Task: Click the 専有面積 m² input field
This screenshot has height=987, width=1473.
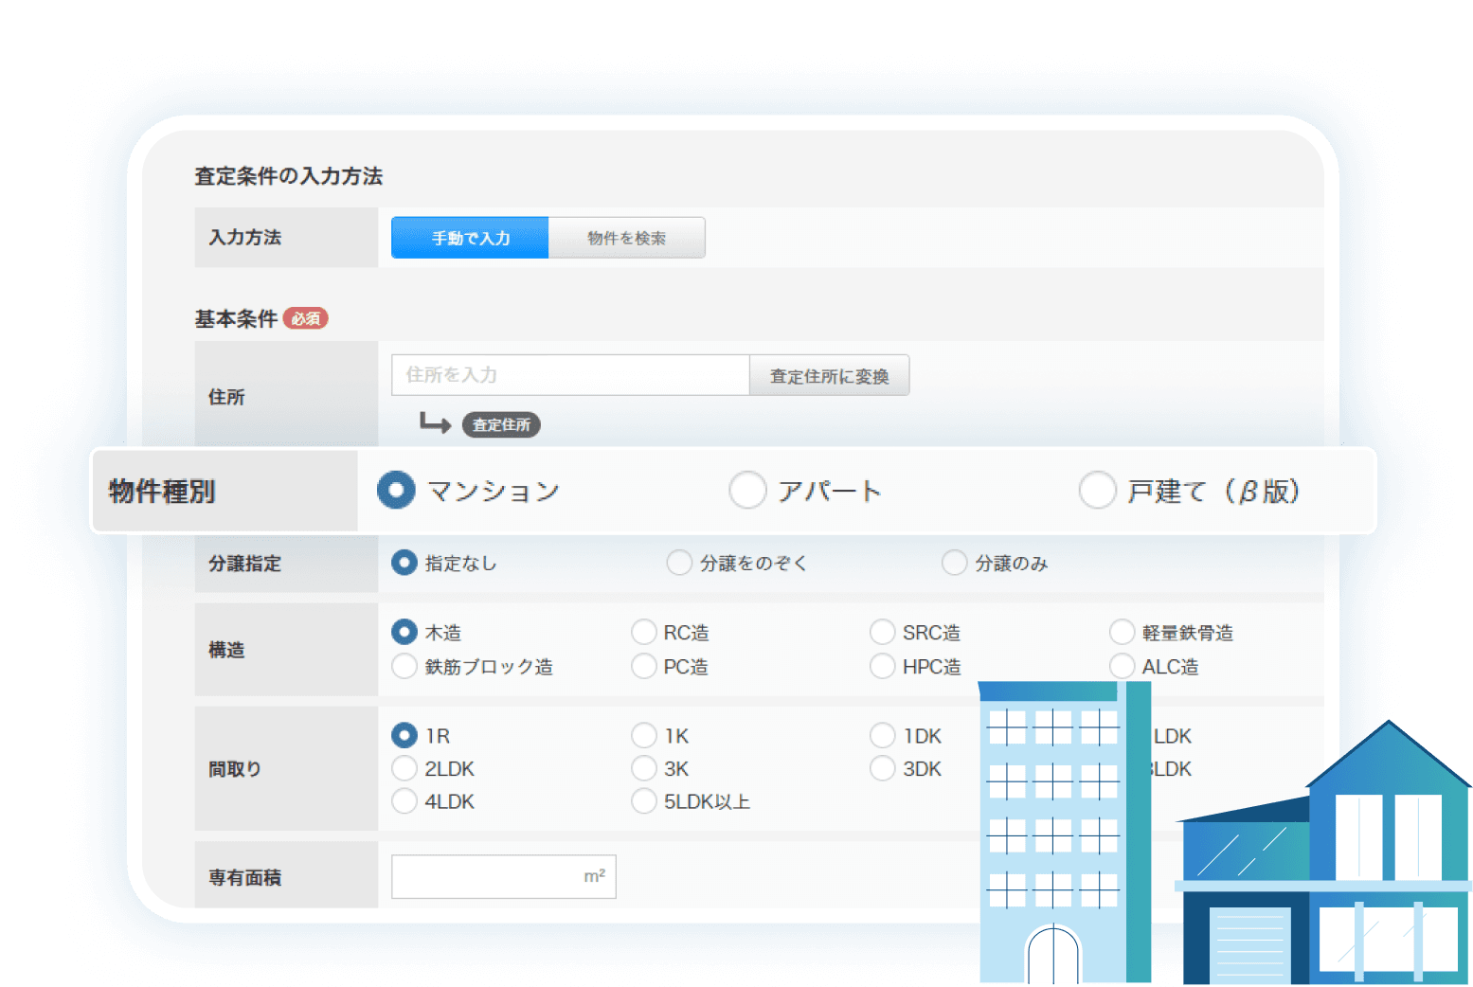Action: [x=504, y=876]
